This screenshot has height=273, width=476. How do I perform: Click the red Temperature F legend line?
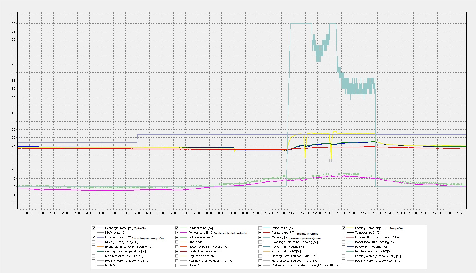coord(266,233)
